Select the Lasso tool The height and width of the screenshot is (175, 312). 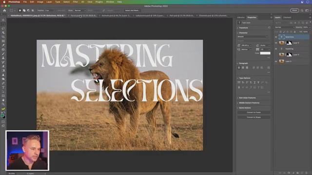3,28
